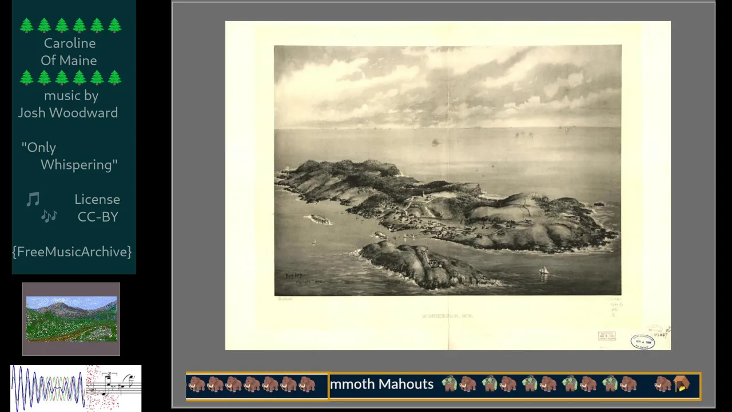Click the mammoth icon next to the hut

663,384
